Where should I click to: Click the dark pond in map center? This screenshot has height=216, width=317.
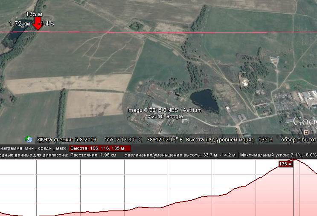click(x=204, y=99)
